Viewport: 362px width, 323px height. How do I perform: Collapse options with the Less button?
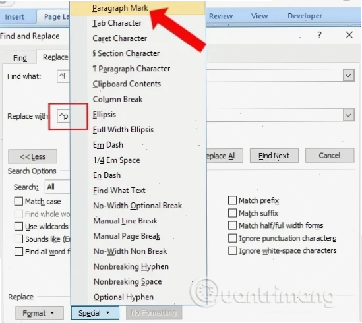[32, 156]
